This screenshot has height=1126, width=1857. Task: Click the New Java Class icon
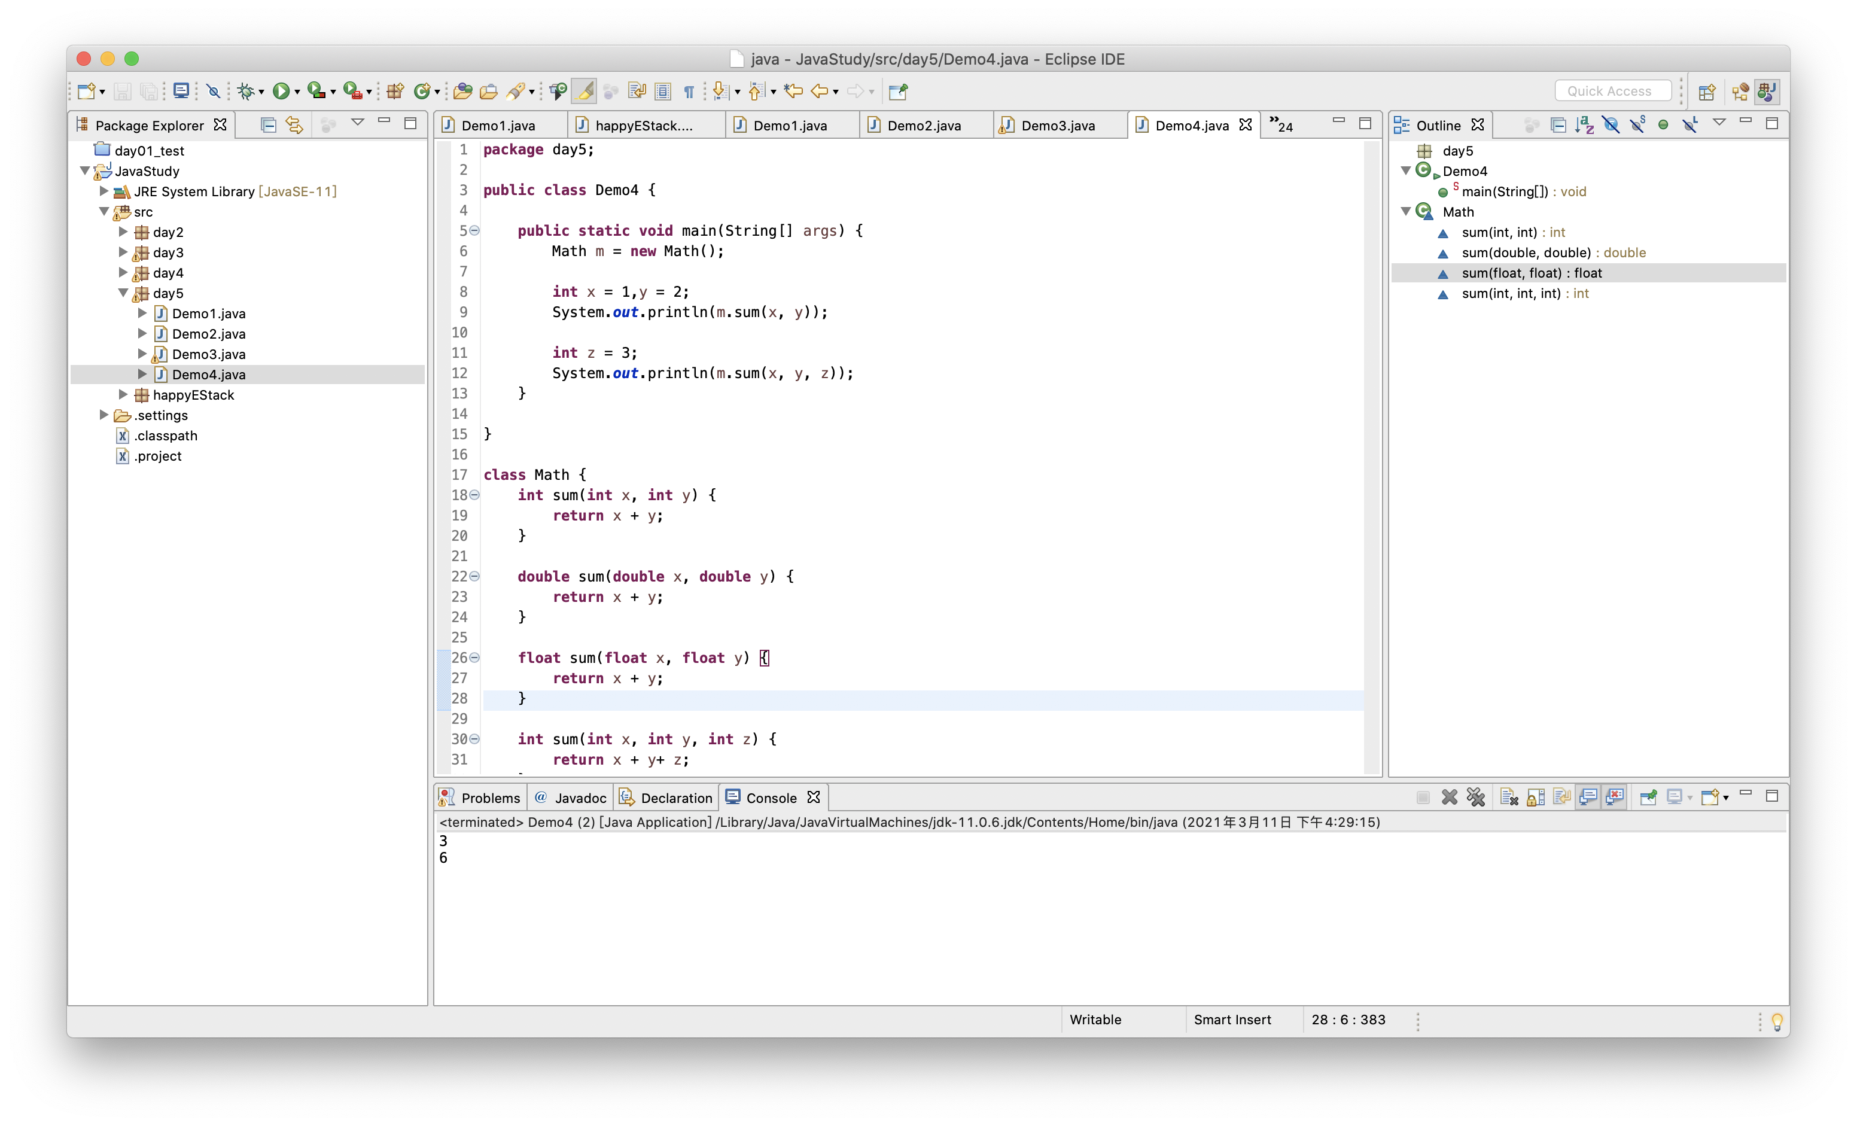click(x=422, y=91)
